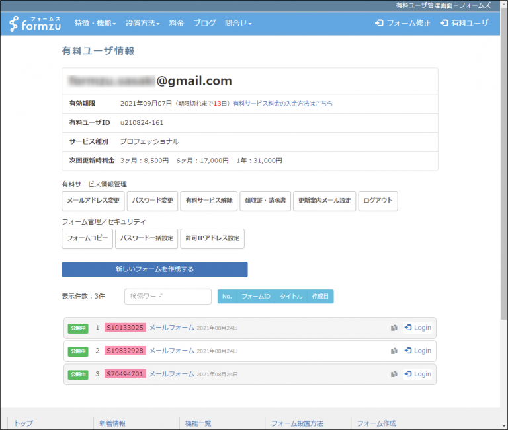Viewport: 508px width, 430px height.
Task: Click フォーム設置方法 footer link
Action: [x=297, y=423]
